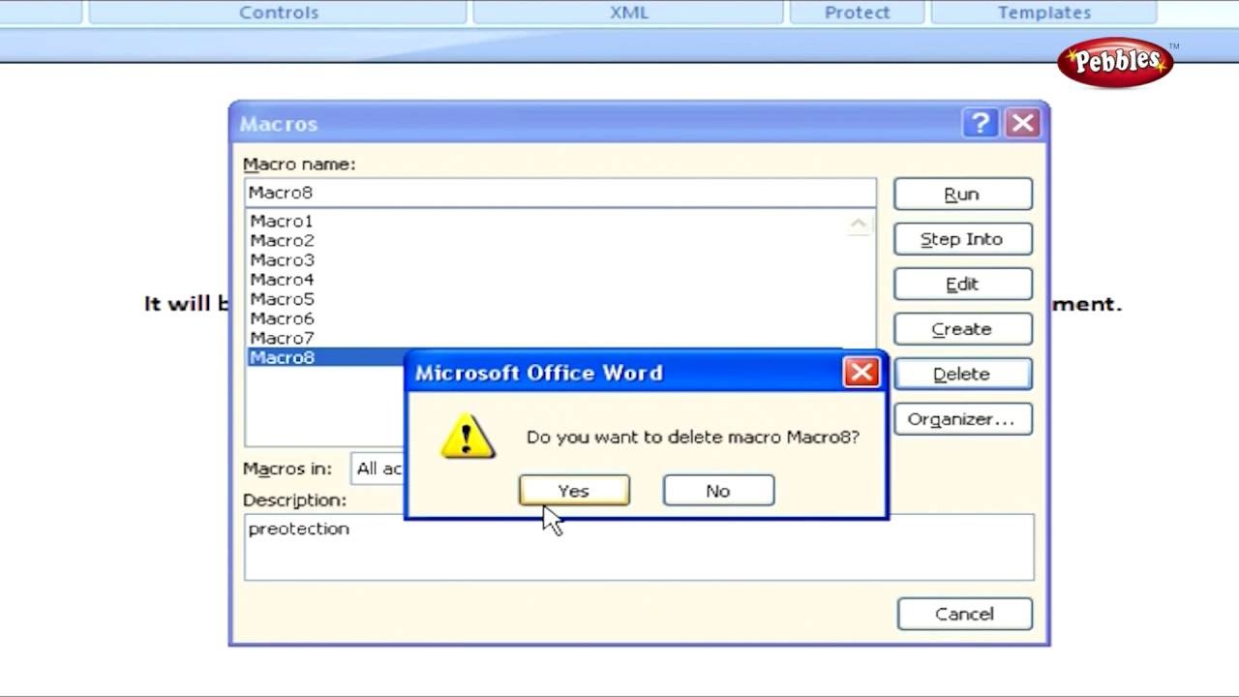This screenshot has width=1239, height=697.
Task: Close the Macros dialog window
Action: [1022, 123]
